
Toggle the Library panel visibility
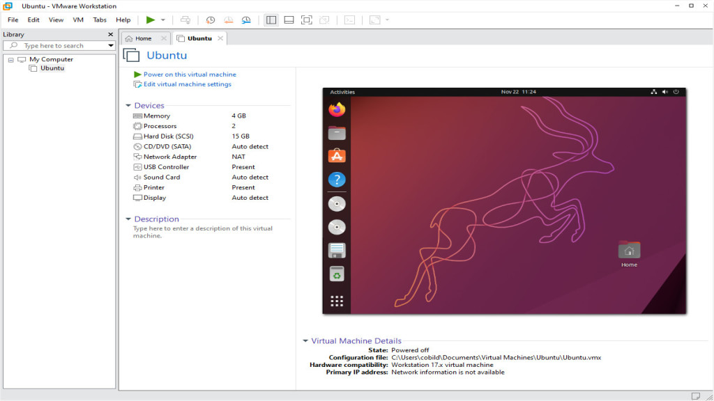tap(271, 19)
